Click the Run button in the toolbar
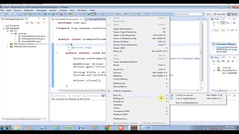 click(x=53, y=14)
